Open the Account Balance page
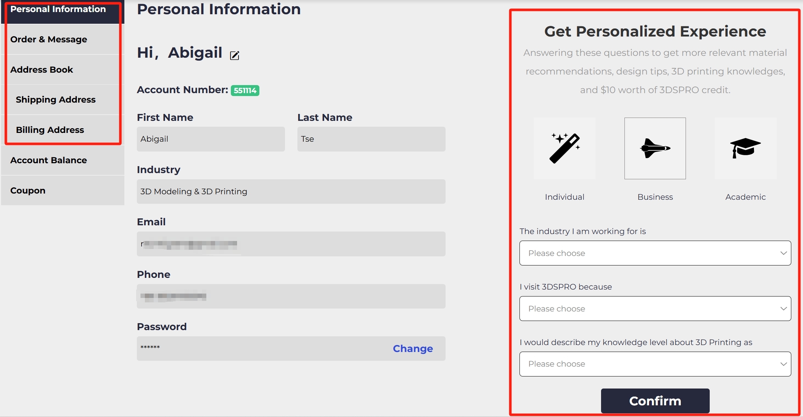 pos(49,160)
